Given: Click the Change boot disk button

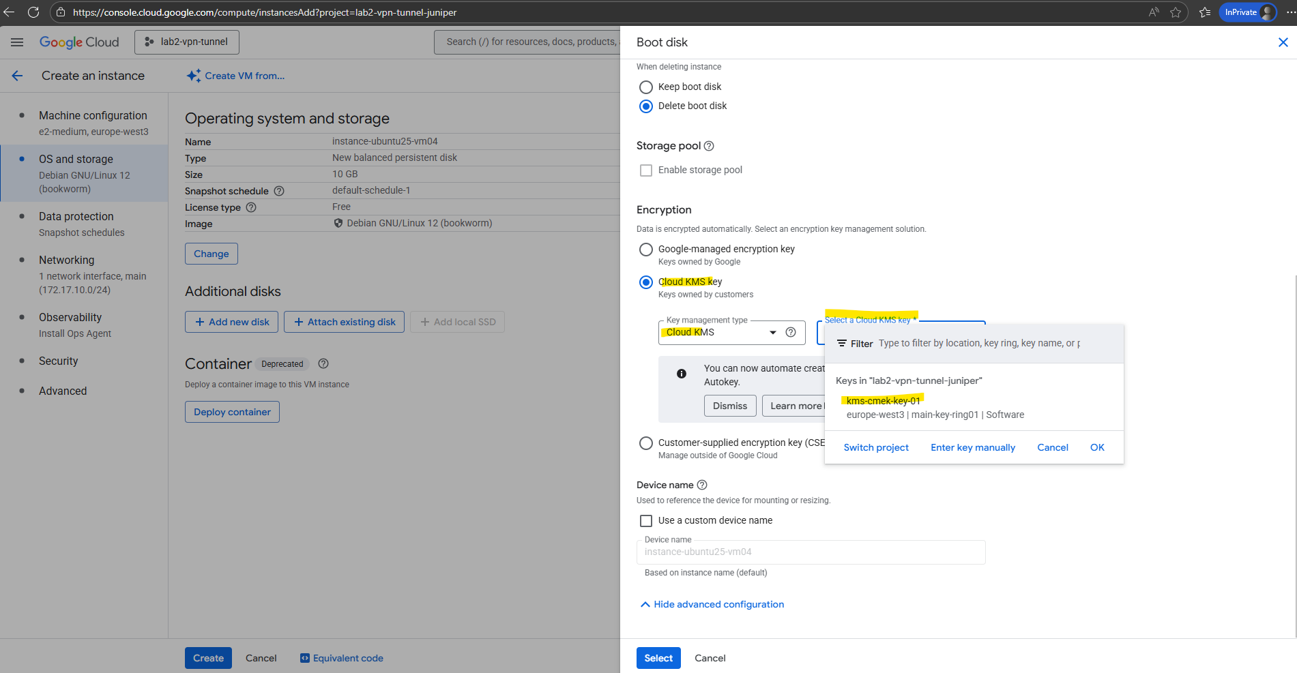Looking at the screenshot, I should 212,254.
